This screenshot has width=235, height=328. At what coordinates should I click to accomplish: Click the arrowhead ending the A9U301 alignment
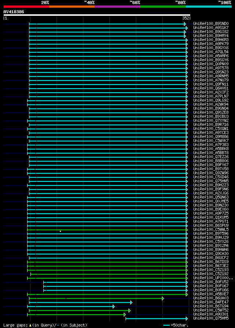(x=125, y=315)
